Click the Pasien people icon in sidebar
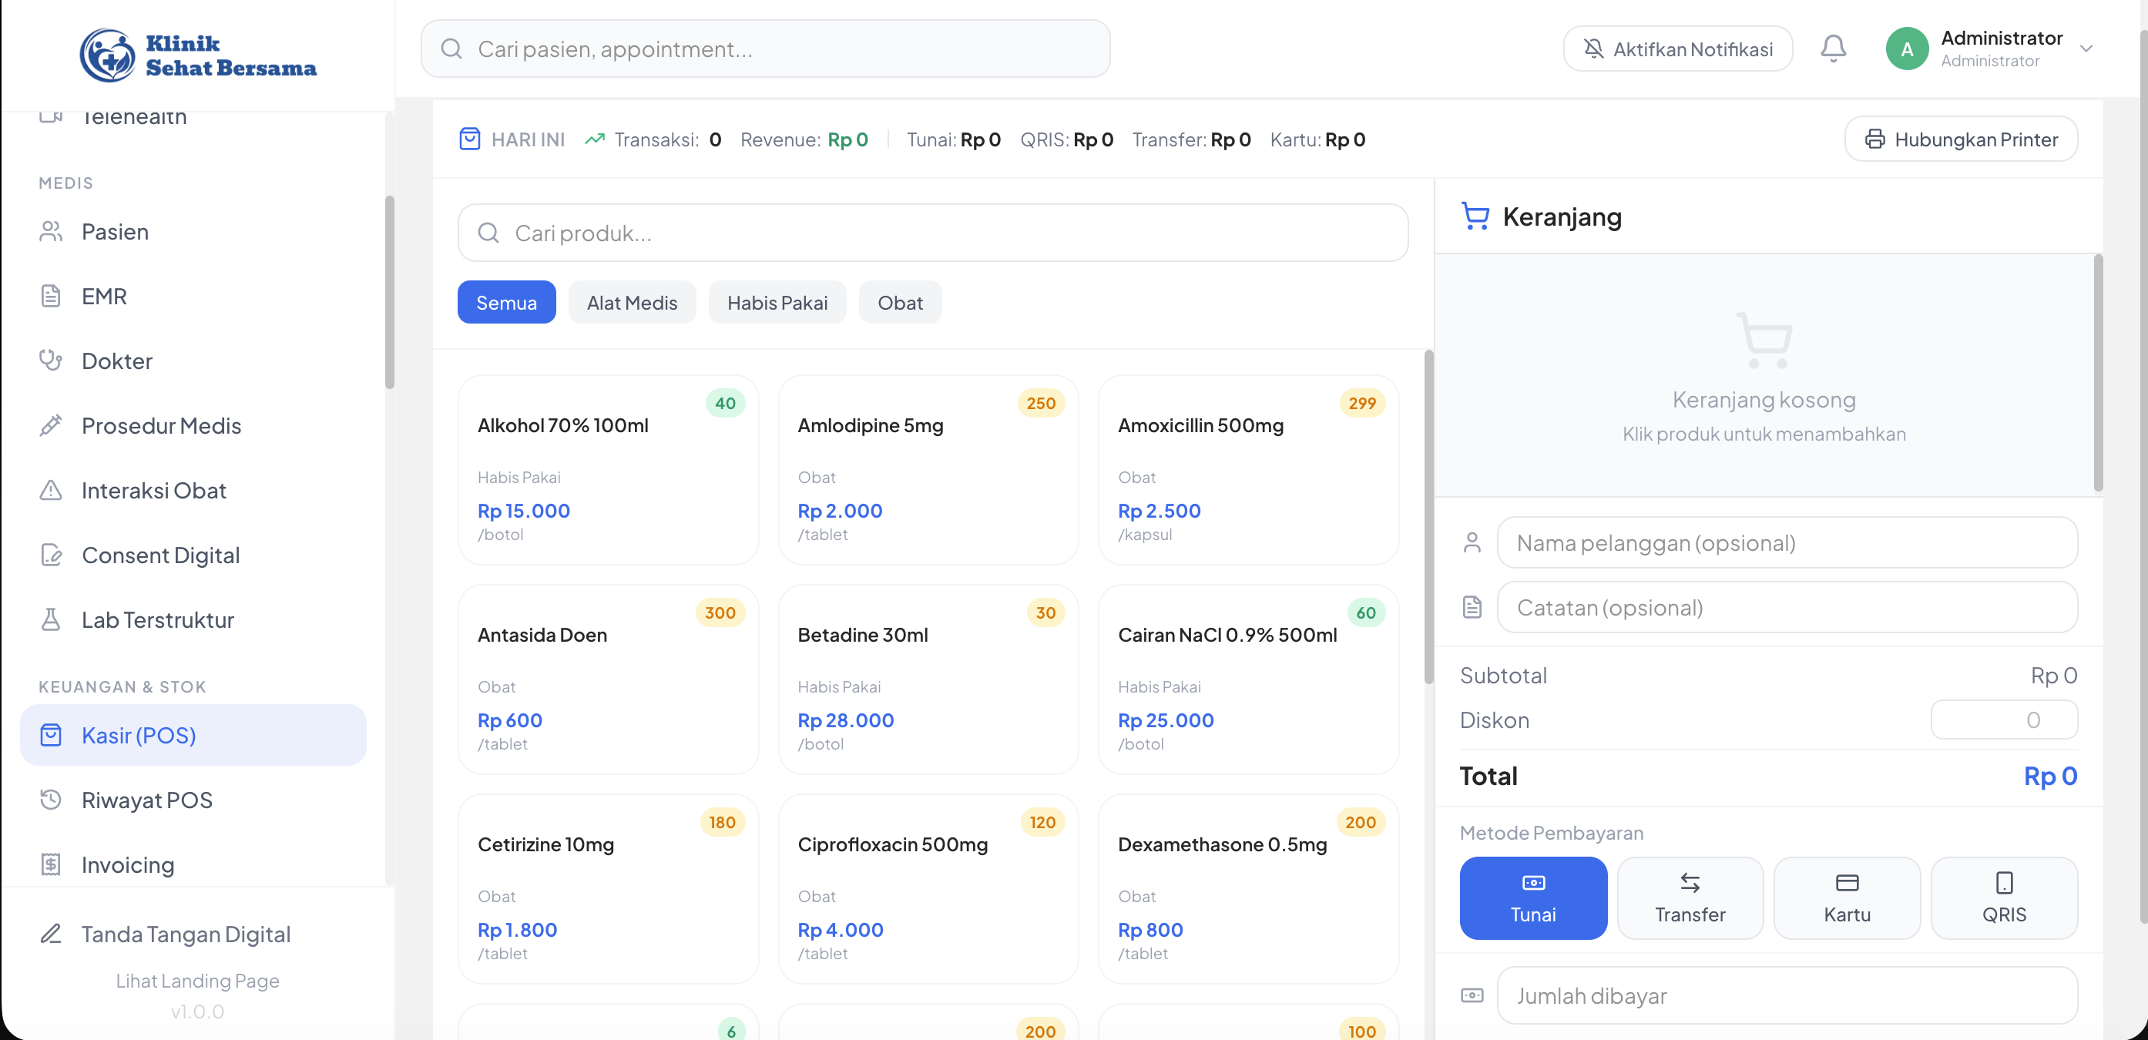 point(51,231)
